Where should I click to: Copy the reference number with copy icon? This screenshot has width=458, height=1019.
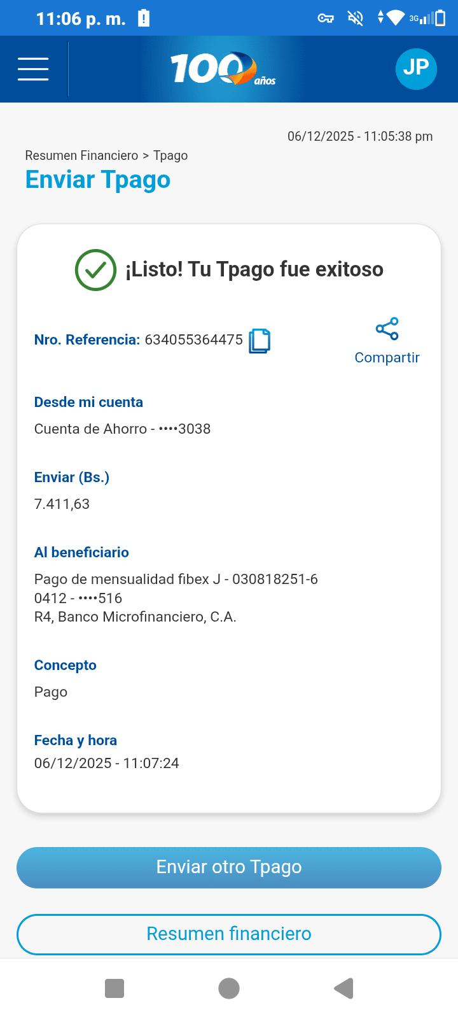coord(260,341)
